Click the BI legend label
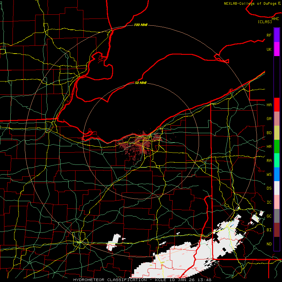 click(x=269, y=230)
